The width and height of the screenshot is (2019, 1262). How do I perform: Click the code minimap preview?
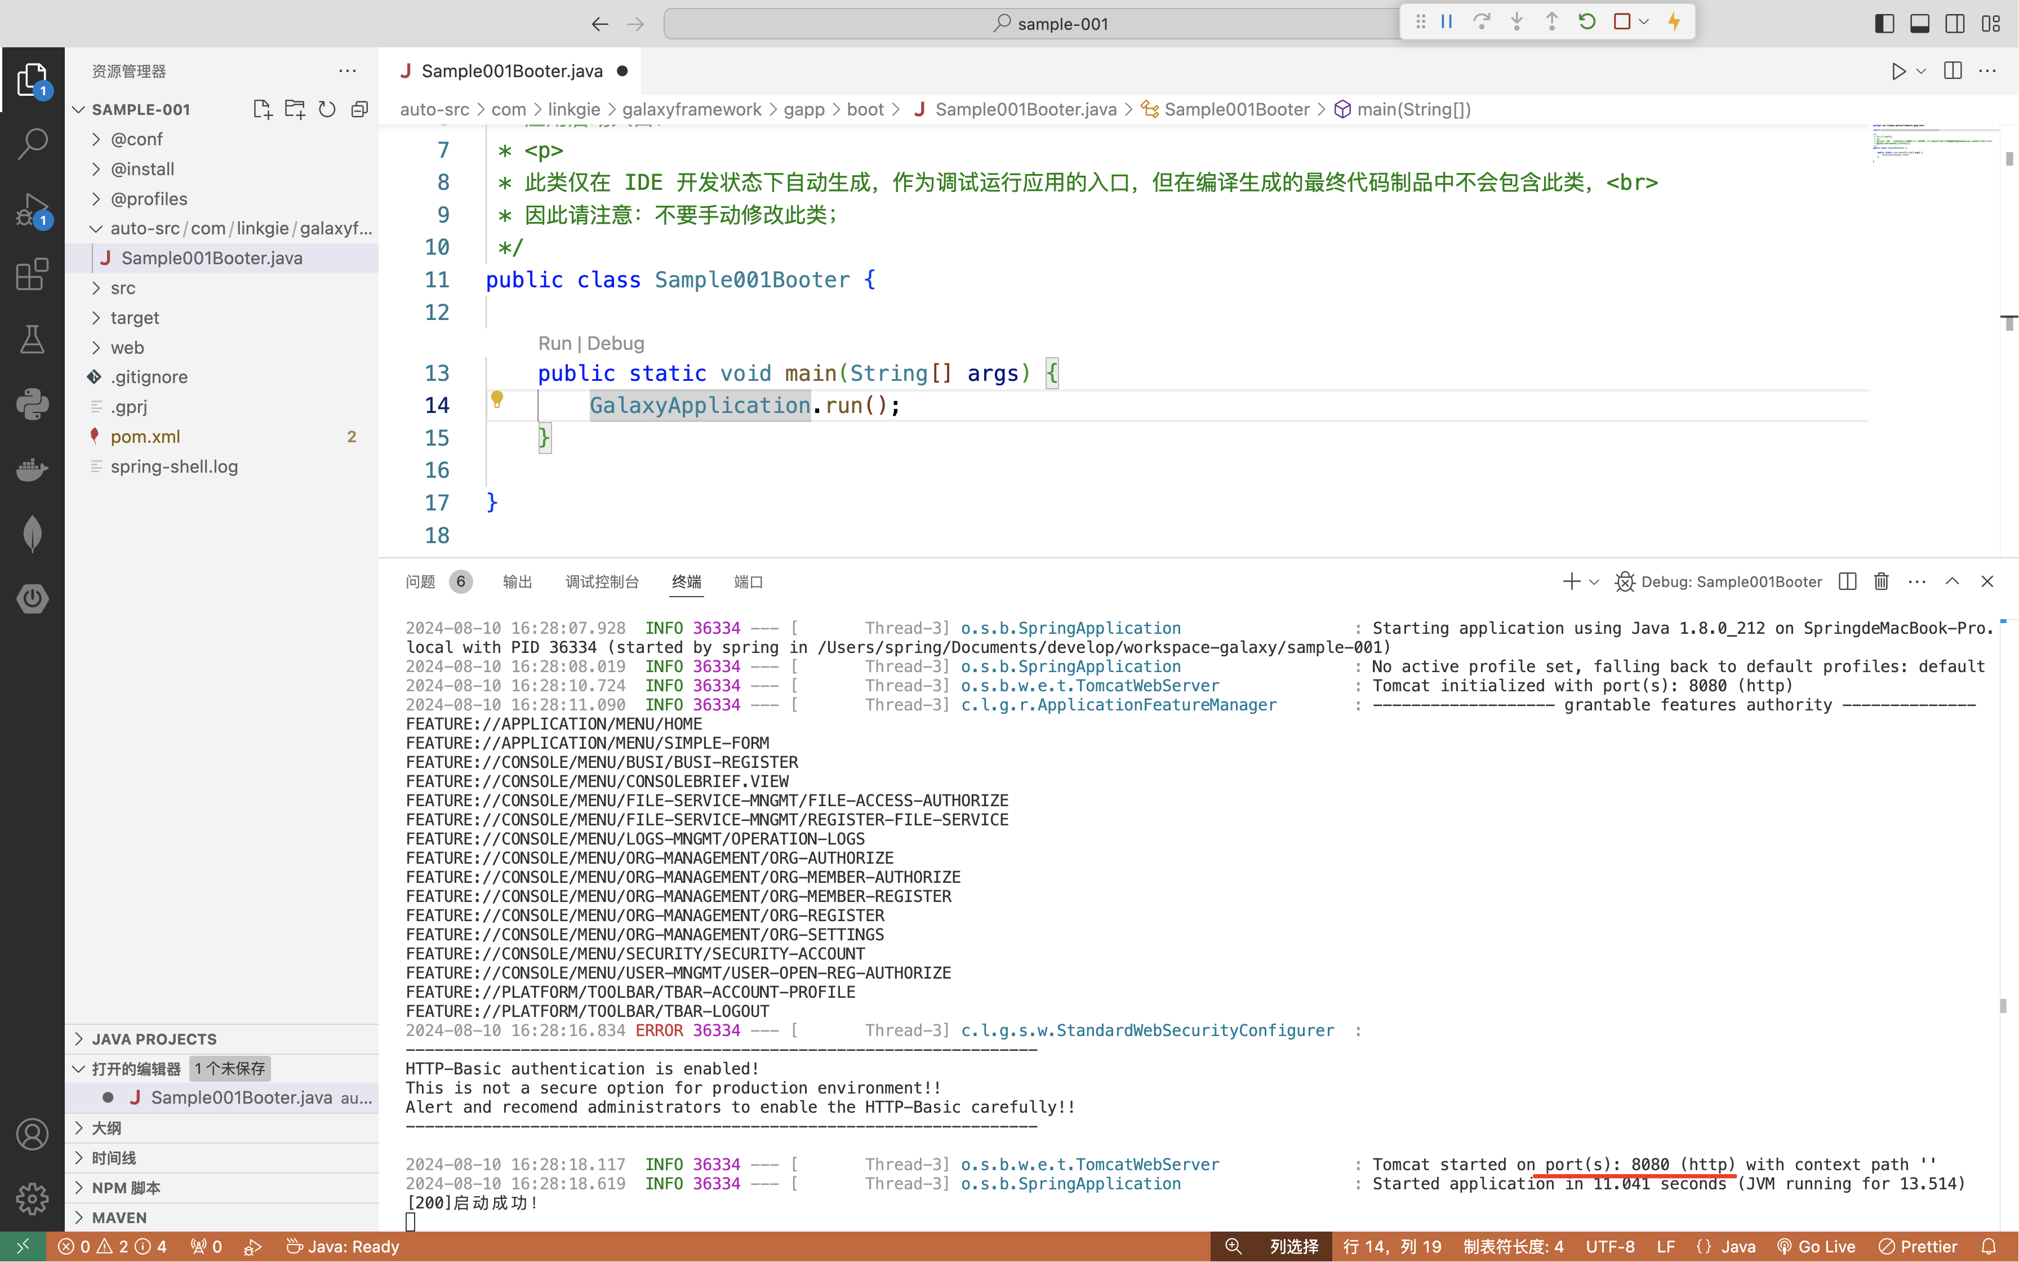(1933, 144)
